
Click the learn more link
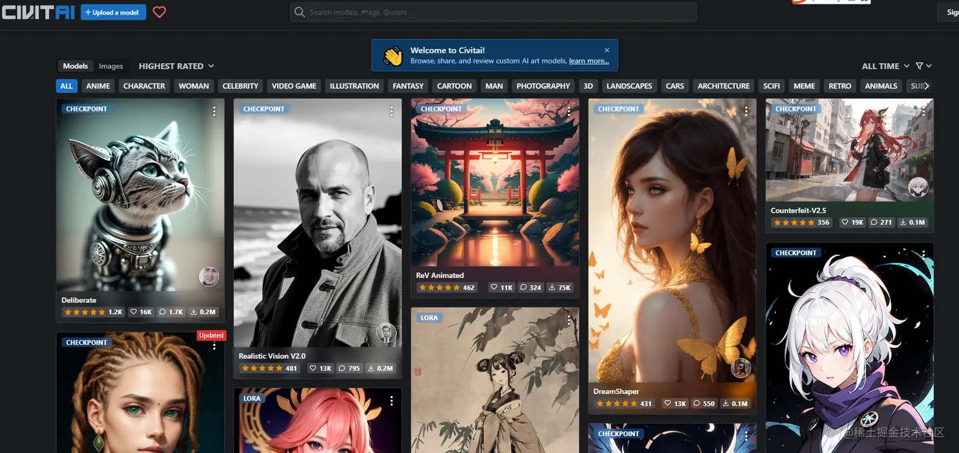click(x=589, y=61)
